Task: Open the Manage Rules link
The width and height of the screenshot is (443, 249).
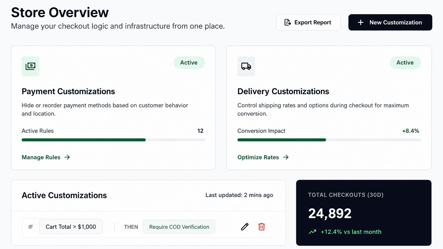Action: coord(41,157)
